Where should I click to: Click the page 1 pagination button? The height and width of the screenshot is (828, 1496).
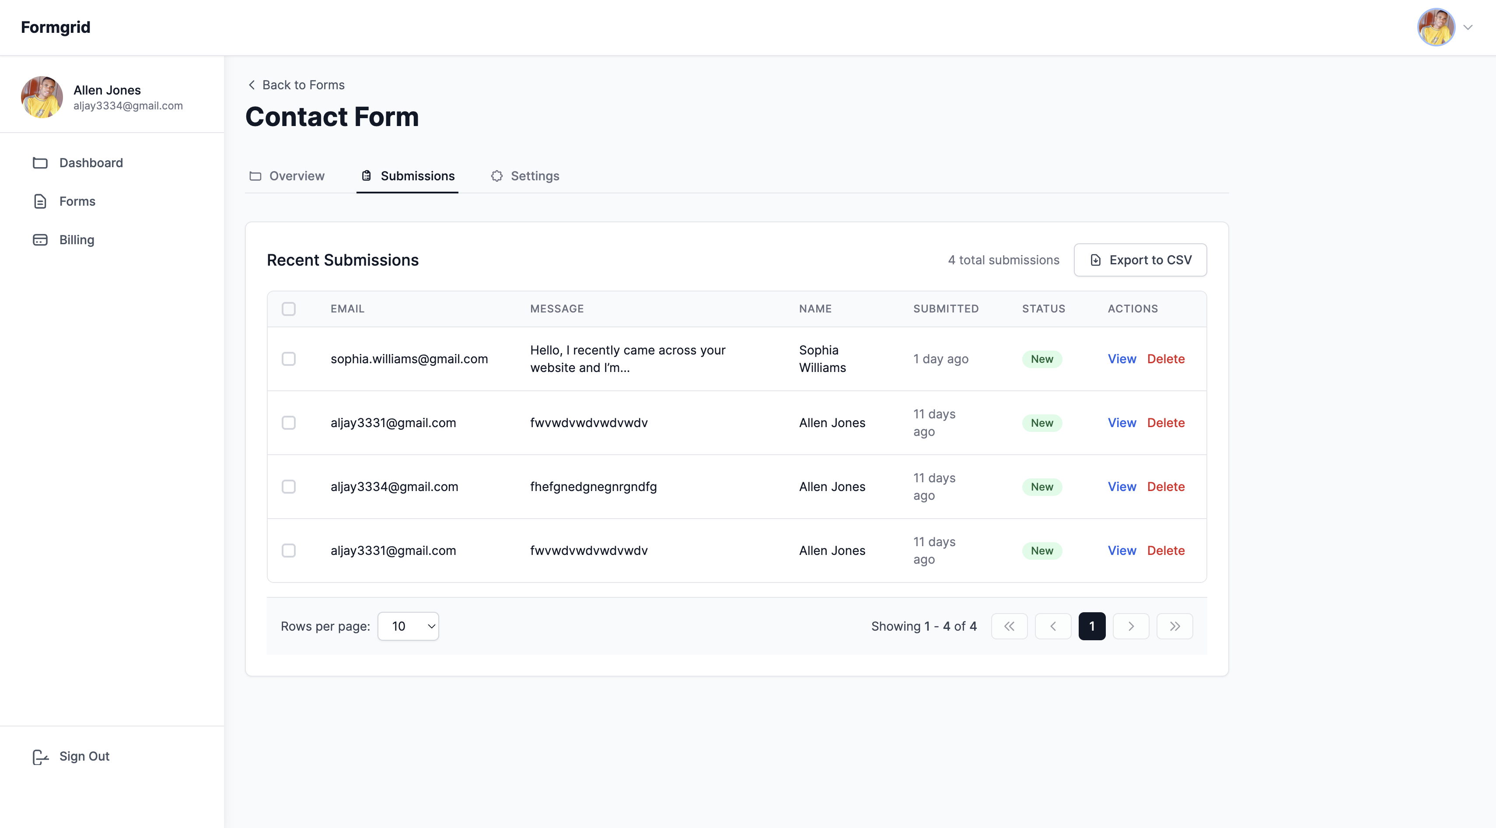[x=1092, y=626]
